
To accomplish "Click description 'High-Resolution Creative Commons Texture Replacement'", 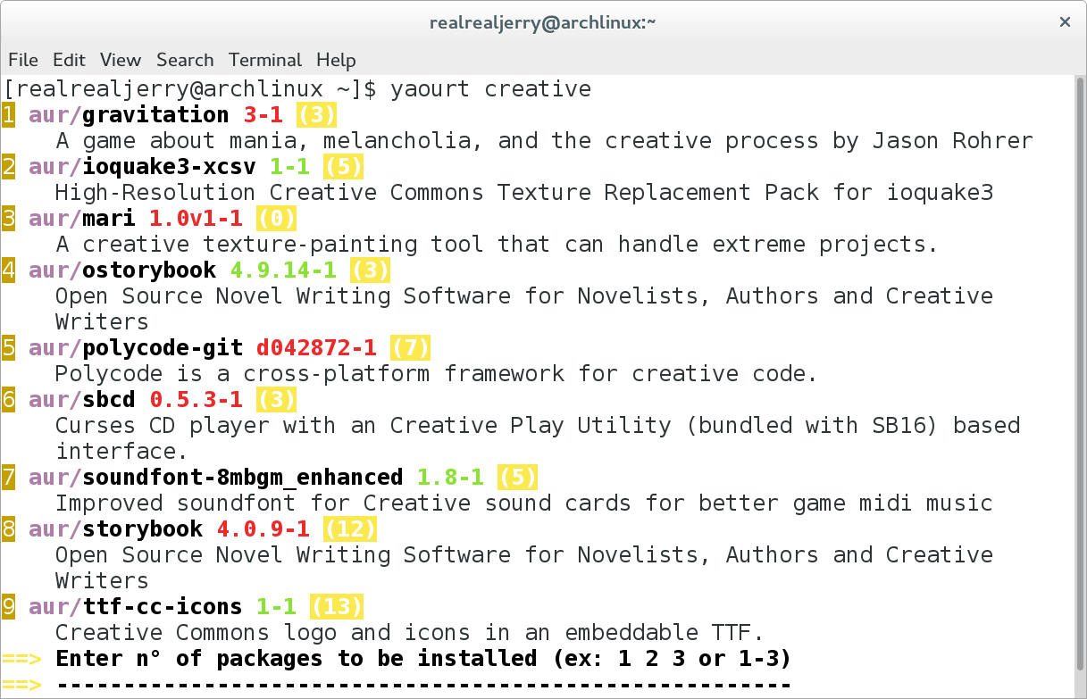I will 524,193.
